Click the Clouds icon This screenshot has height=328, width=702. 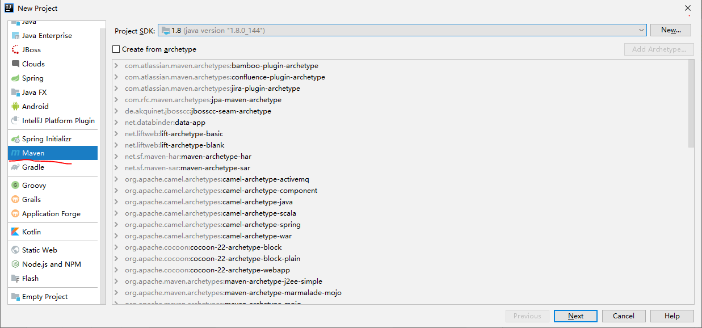pos(15,64)
